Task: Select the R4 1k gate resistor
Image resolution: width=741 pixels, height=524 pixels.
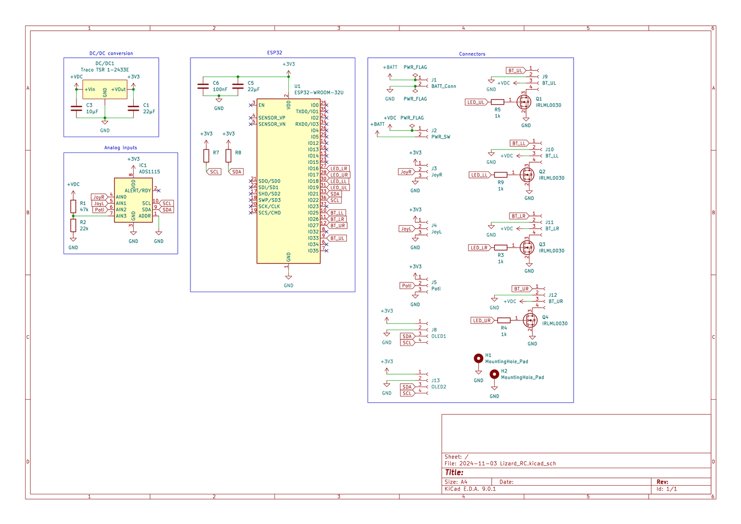Action: coord(503,320)
